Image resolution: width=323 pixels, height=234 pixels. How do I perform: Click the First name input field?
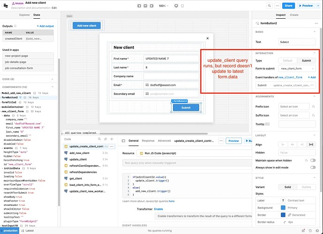(x=171, y=58)
